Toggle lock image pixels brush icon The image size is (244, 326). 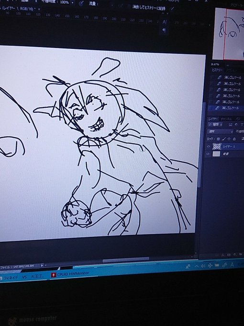[x=224, y=139]
